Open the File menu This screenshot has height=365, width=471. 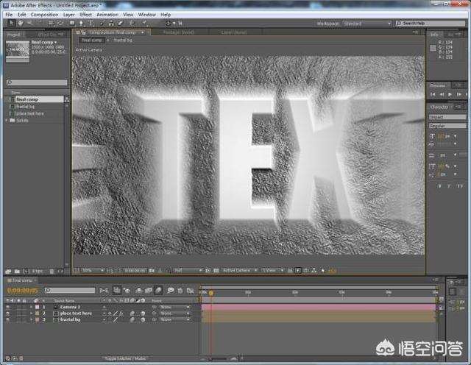point(9,15)
